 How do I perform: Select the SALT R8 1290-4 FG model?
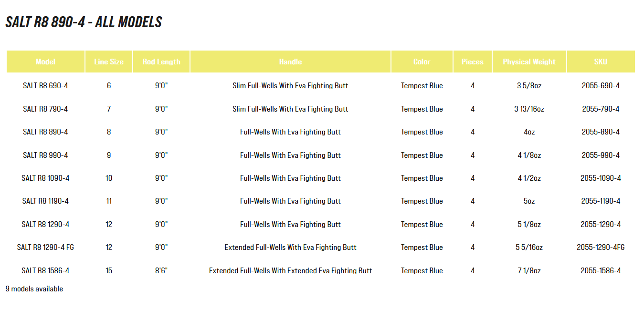45,248
